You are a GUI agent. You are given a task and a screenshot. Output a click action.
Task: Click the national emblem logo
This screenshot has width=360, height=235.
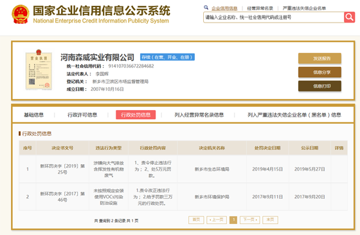21,14
